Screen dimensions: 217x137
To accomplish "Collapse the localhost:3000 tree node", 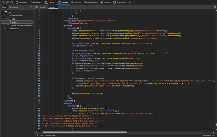I will [5, 15].
